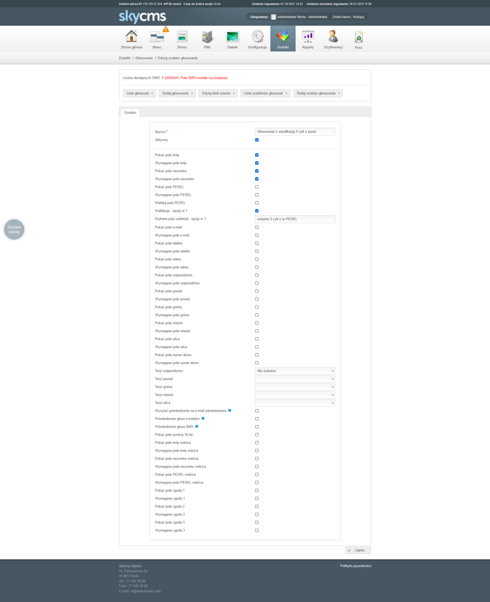Click the Menu icon in navigation
The image size is (490, 602).
[x=157, y=37]
